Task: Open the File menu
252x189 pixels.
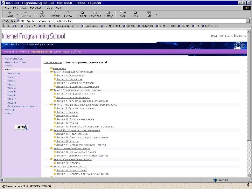Action: pos(7,8)
